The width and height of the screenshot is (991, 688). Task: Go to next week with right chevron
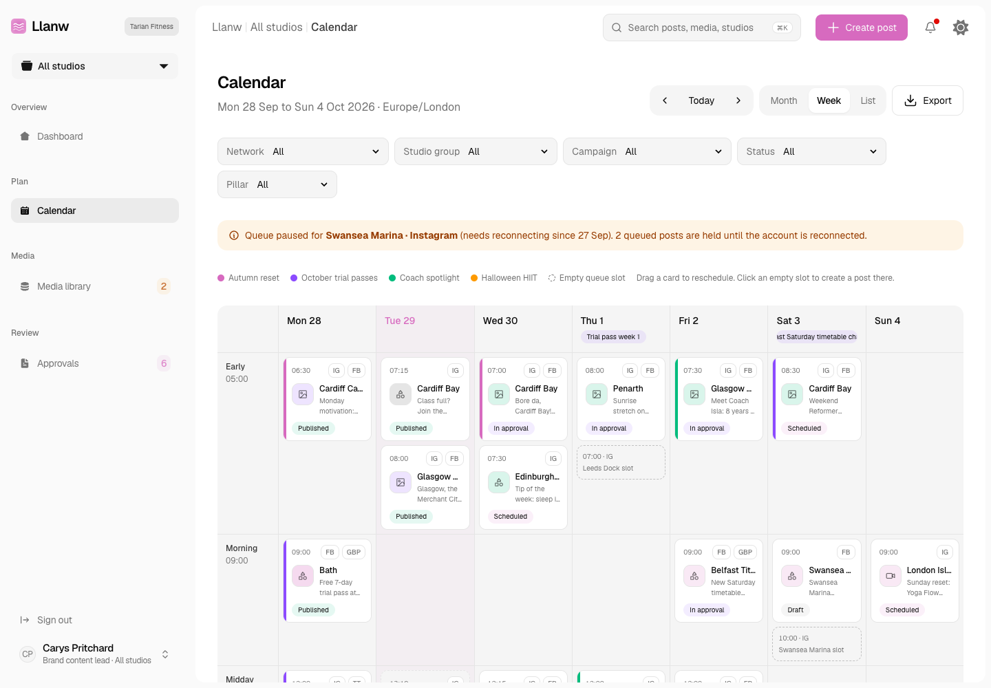738,100
